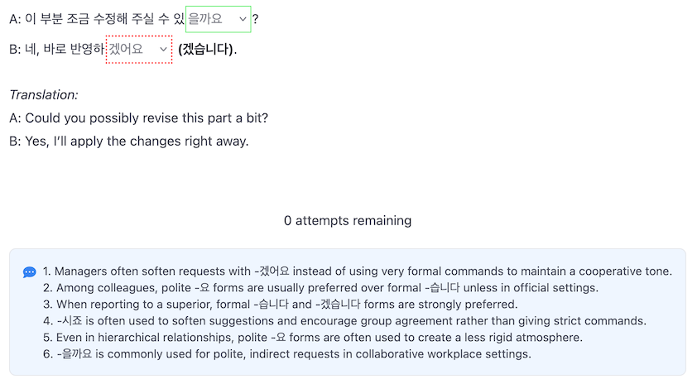Screen dimensions: 697x384
Task: Click feedback tip 1 about managers softening requests
Action: (x=358, y=271)
